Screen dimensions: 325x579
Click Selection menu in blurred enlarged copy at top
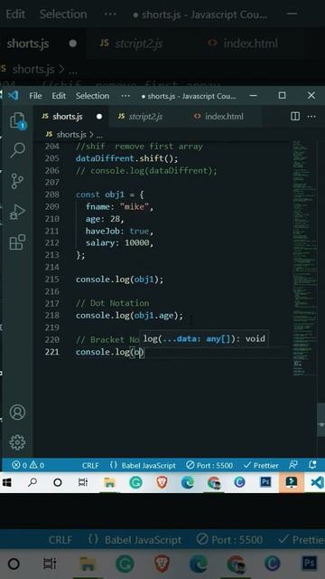click(x=63, y=14)
